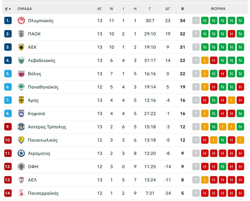Click the ΠΑΟΚ team logo
The height and width of the screenshot is (201, 250).
point(21,34)
